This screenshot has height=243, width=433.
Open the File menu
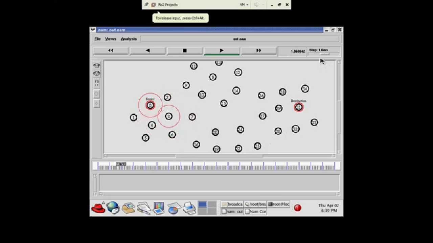coord(97,39)
